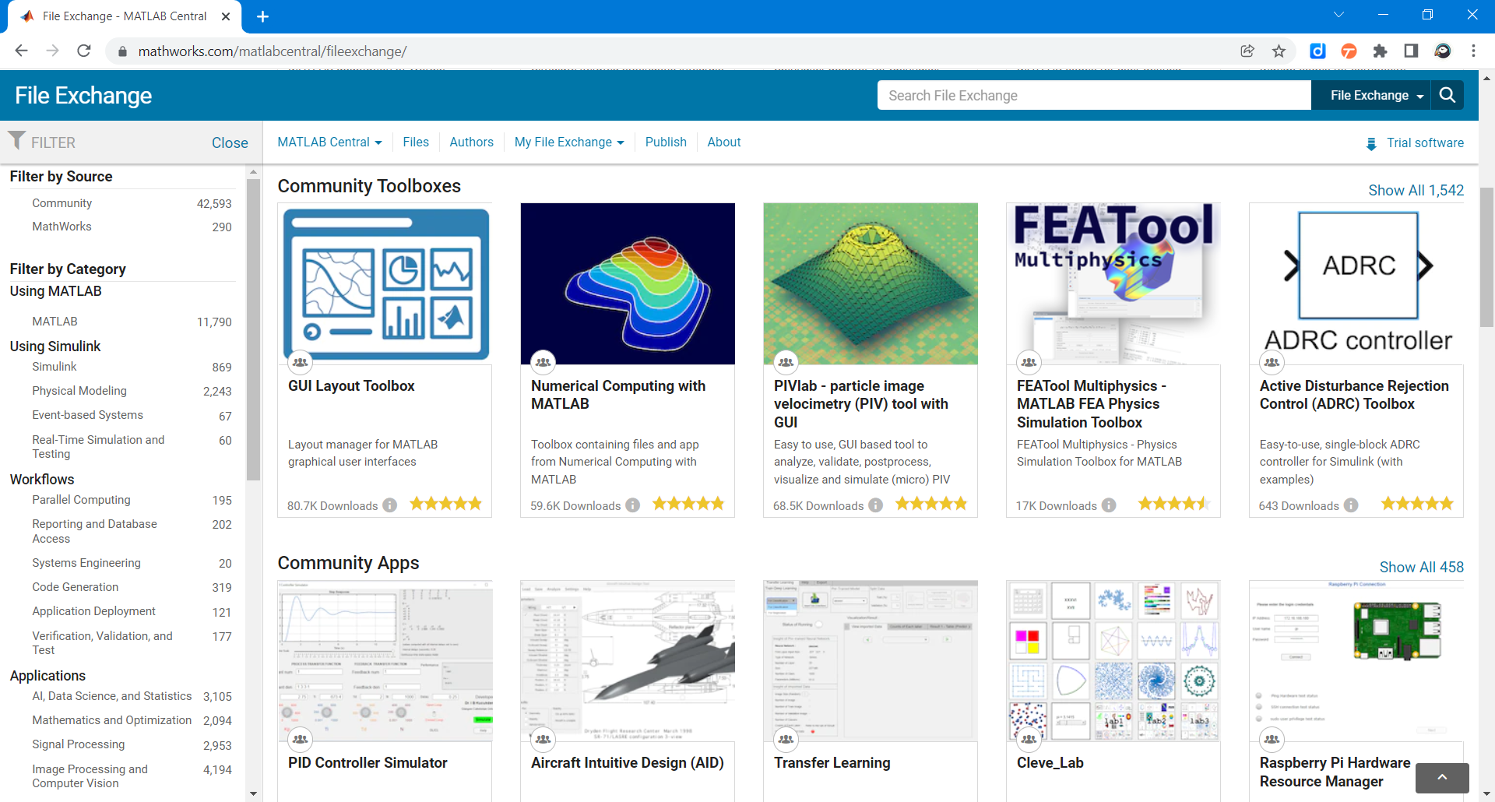Viewport: 1495px width, 802px height.
Task: Expand MATLAB Central menu dropdown
Action: pos(329,142)
